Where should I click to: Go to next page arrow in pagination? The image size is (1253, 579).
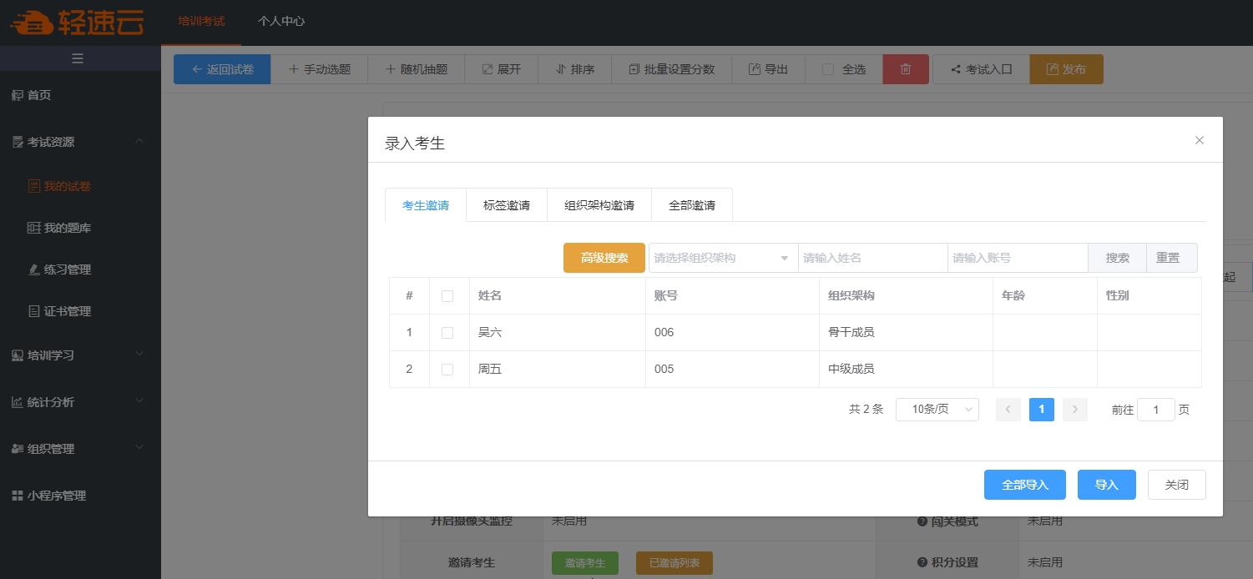(1075, 410)
